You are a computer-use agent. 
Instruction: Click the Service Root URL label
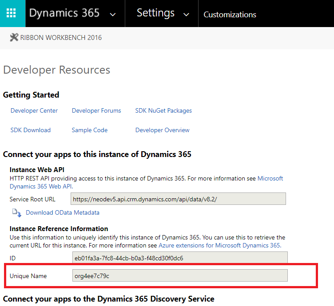32,199
